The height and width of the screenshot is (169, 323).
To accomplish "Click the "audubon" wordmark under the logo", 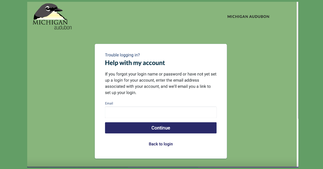I will click(63, 27).
